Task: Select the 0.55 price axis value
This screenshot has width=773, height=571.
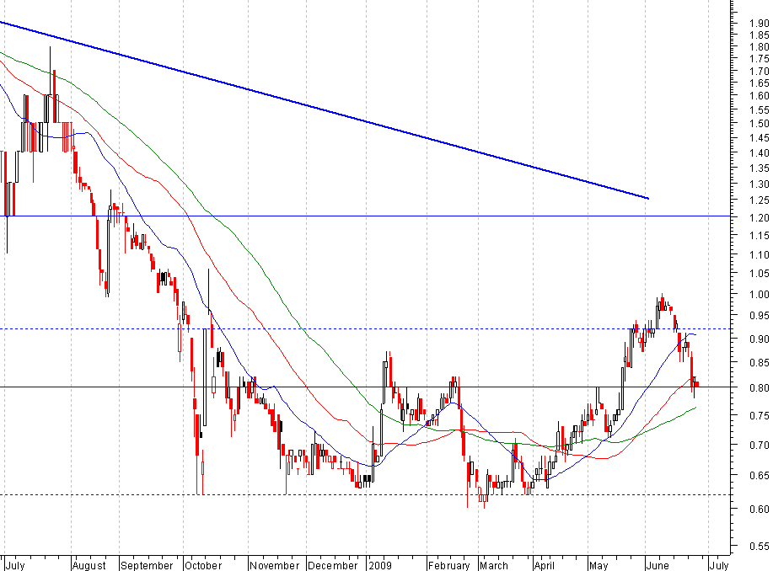Action: tap(760, 546)
